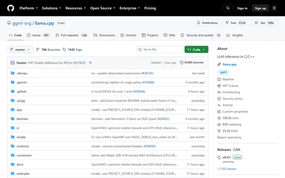Open the Security and quality tab

tap(201, 35)
